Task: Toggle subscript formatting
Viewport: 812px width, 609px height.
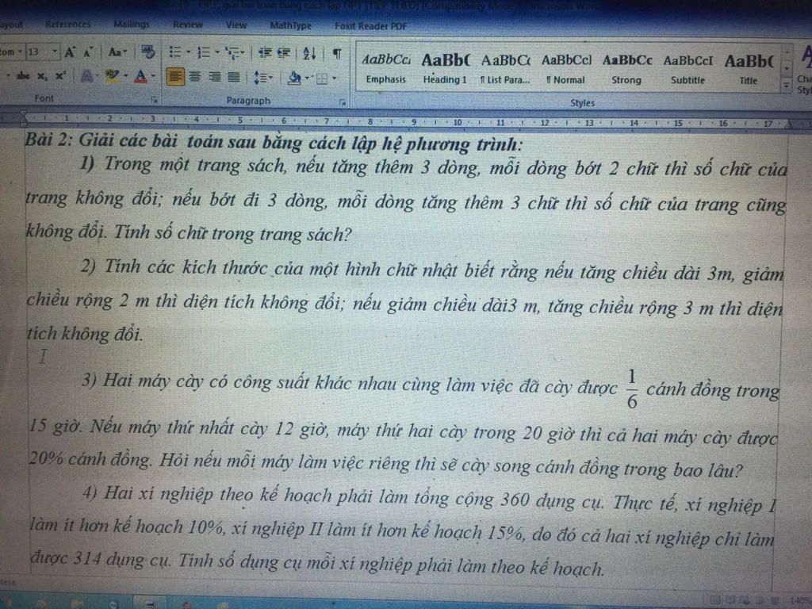Action: pyautogui.click(x=41, y=76)
